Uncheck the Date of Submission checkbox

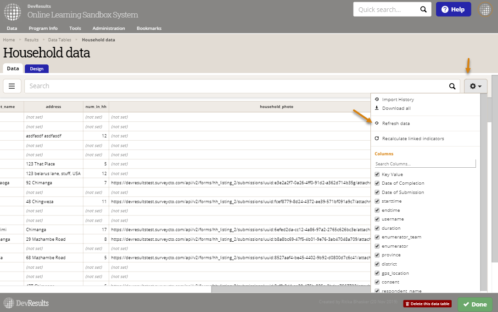pyautogui.click(x=377, y=192)
